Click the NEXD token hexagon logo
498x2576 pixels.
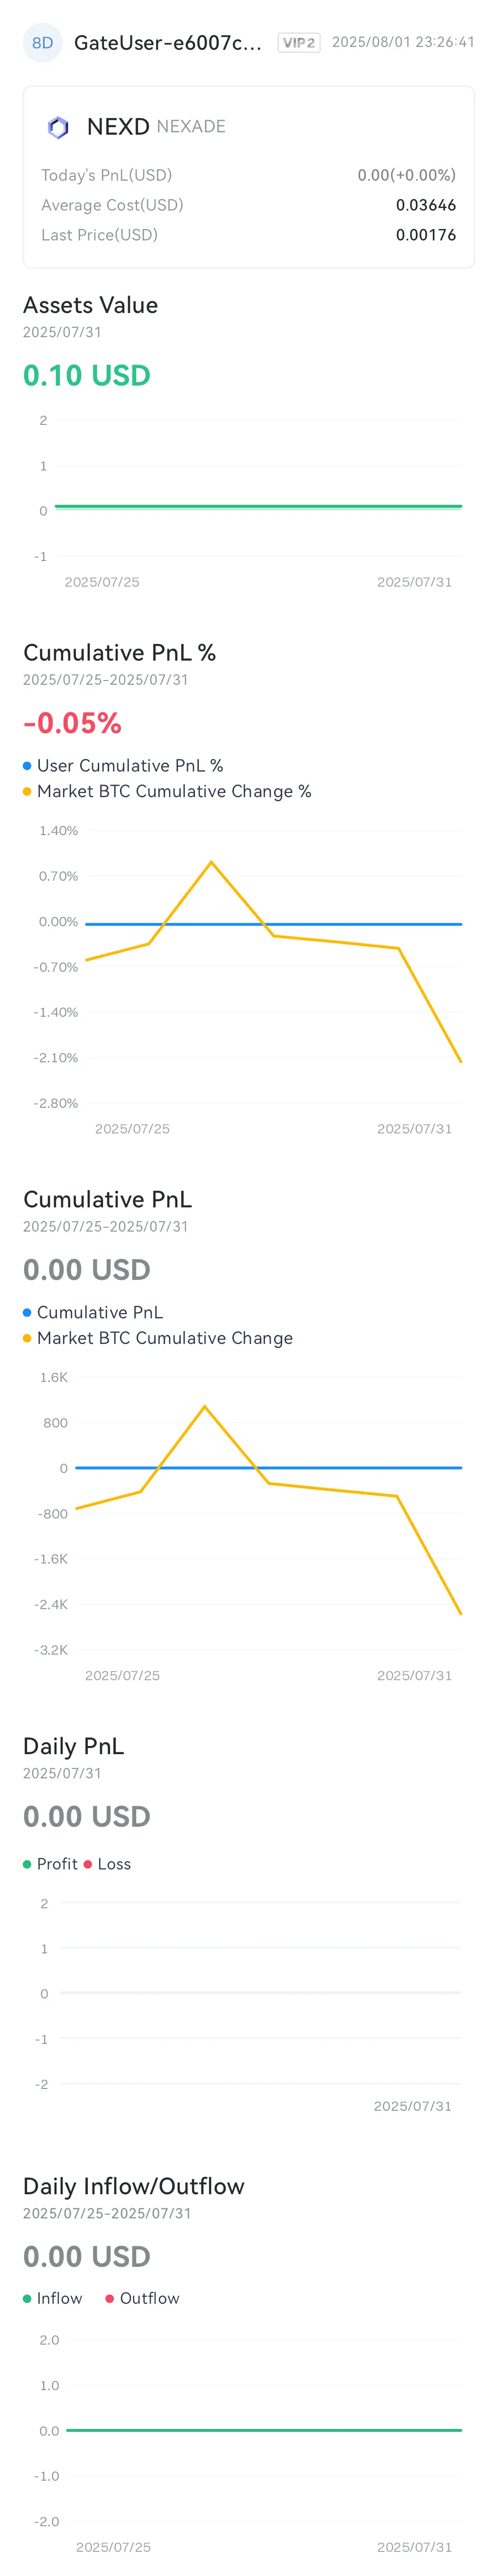58,127
